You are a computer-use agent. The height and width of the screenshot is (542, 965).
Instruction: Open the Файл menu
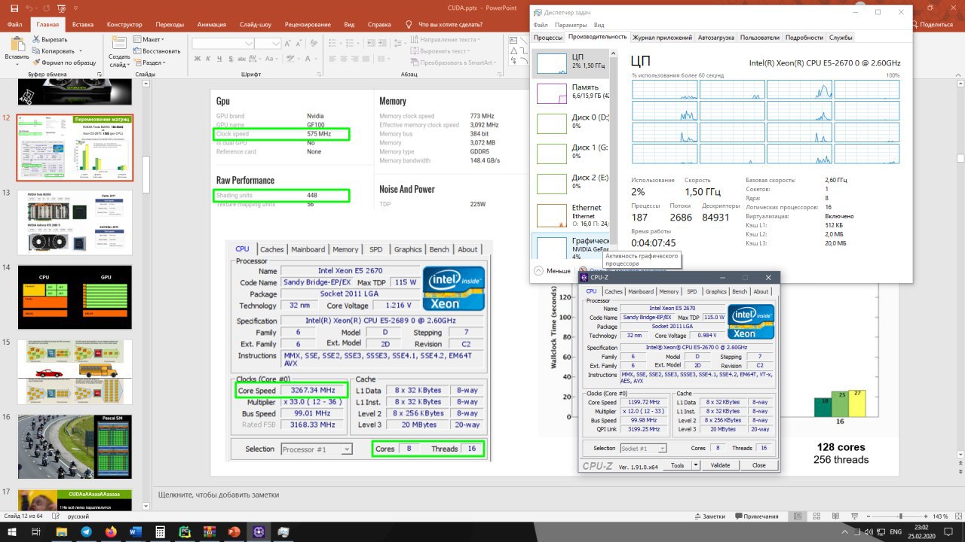pyautogui.click(x=14, y=24)
